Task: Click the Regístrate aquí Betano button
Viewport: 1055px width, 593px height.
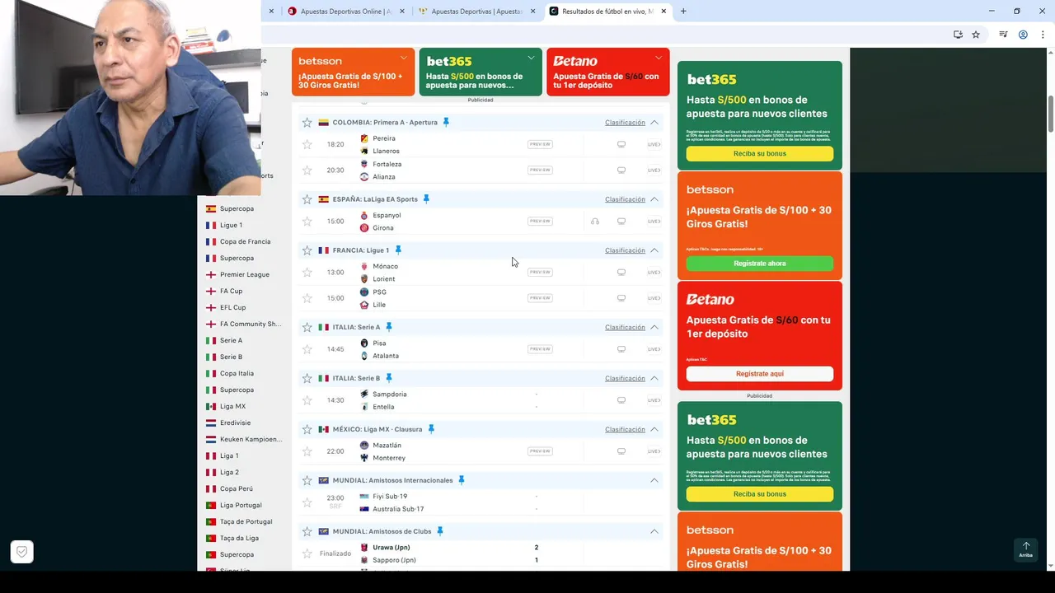Action: [x=760, y=374]
